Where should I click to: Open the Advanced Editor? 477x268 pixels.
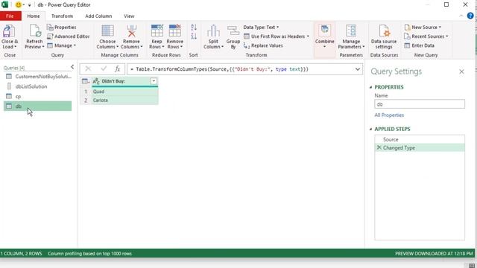tap(68, 36)
